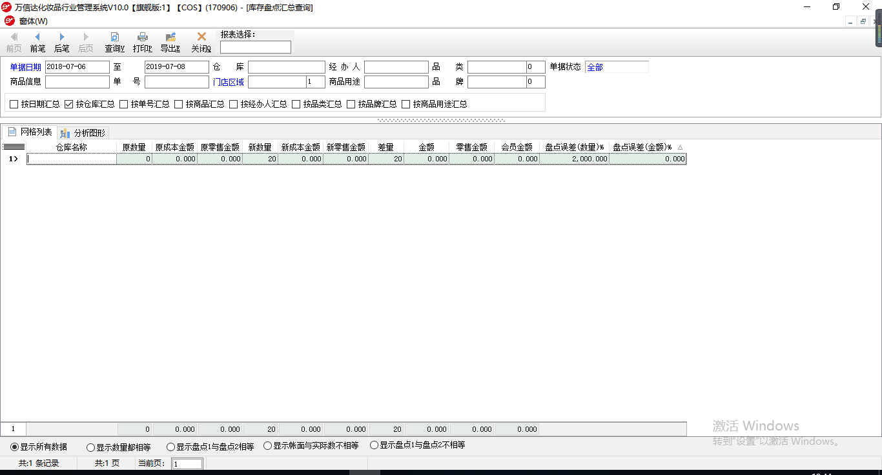Image resolution: width=882 pixels, height=475 pixels.
Task: Switch to 网格列表 tab
Action: (30, 132)
